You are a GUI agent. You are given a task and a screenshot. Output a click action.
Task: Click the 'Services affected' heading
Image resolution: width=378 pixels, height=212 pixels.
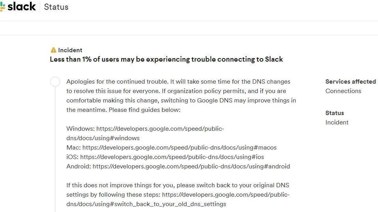[350, 82]
